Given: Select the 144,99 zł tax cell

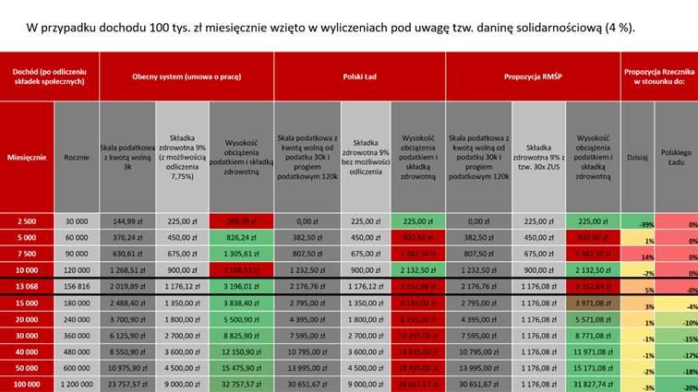Looking at the screenshot, I should [126, 221].
